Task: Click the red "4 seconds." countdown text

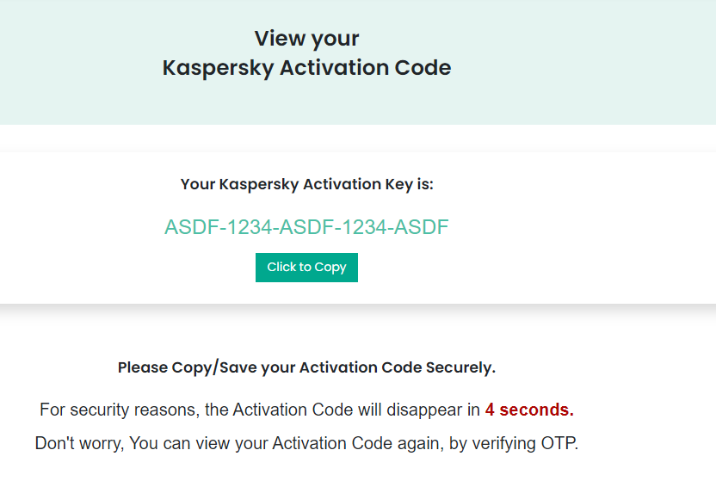Action: pos(529,410)
